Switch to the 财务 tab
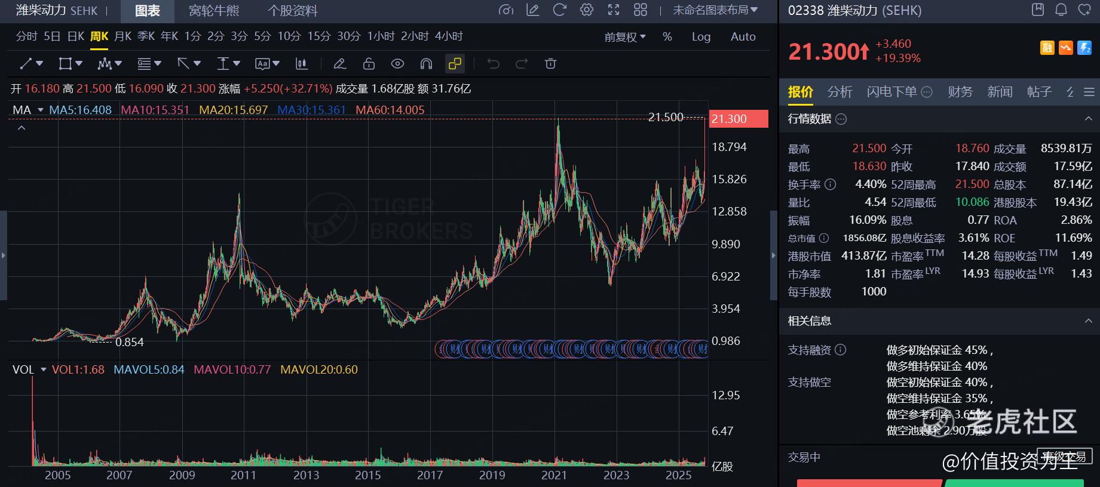The height and width of the screenshot is (487, 1100). [960, 92]
